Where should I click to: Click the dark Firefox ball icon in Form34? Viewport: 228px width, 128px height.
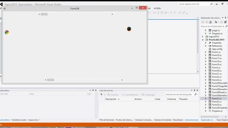pos(129,29)
